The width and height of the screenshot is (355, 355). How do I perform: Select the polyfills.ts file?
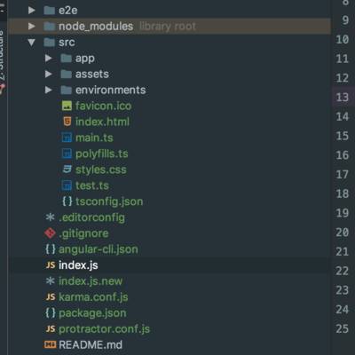102,154
